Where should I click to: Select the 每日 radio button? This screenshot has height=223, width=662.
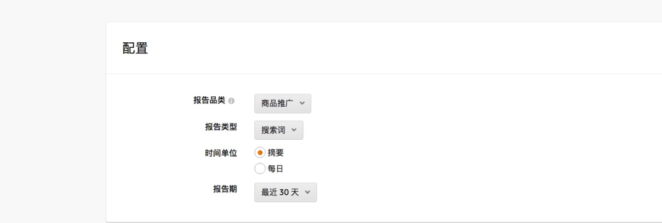click(x=260, y=169)
